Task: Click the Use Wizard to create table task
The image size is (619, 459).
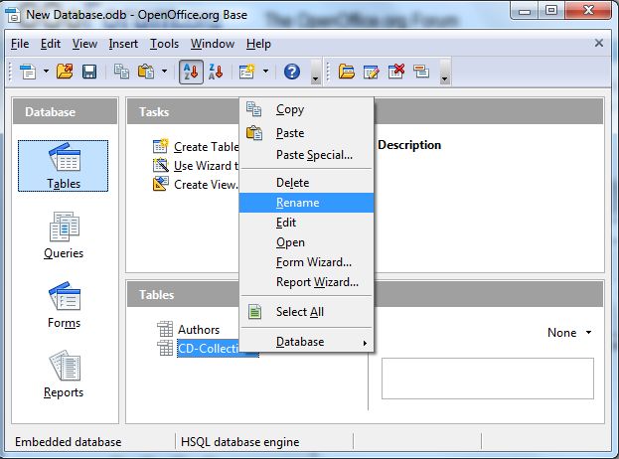Action: pyautogui.click(x=205, y=166)
